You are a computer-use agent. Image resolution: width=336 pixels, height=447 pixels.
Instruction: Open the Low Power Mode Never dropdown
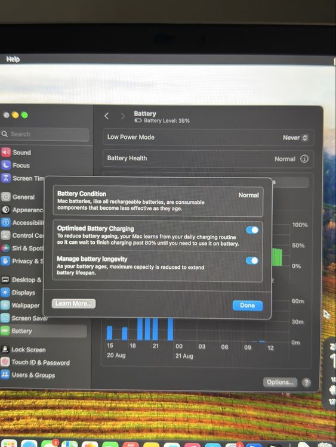pyautogui.click(x=295, y=138)
